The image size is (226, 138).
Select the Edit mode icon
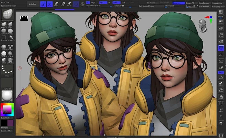[x=43, y=4]
